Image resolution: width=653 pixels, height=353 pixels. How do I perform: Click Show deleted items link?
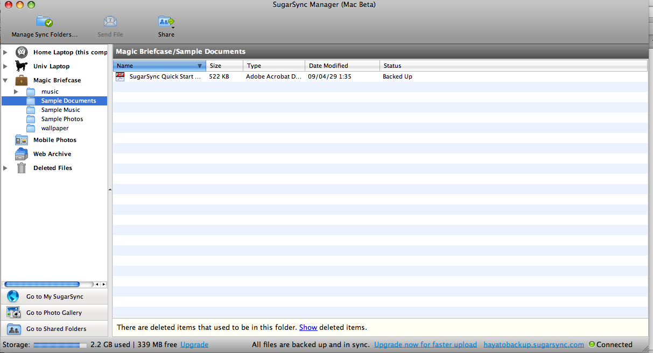308,327
